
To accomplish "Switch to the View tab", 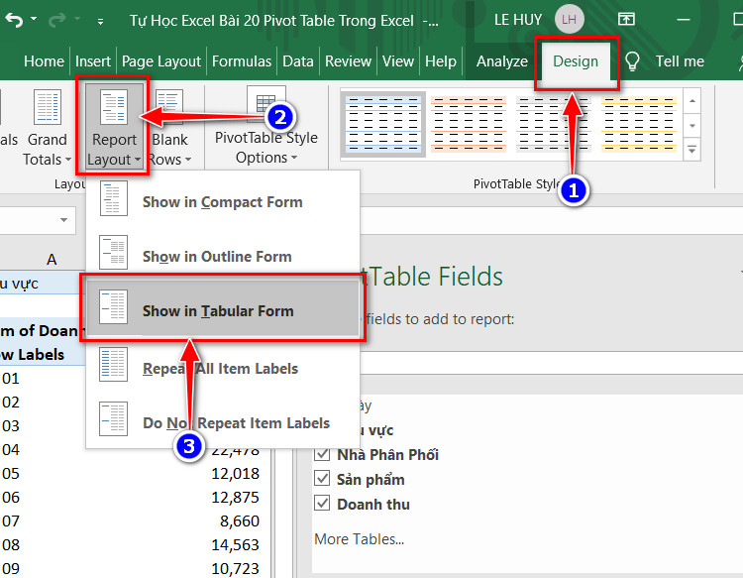I will (398, 61).
